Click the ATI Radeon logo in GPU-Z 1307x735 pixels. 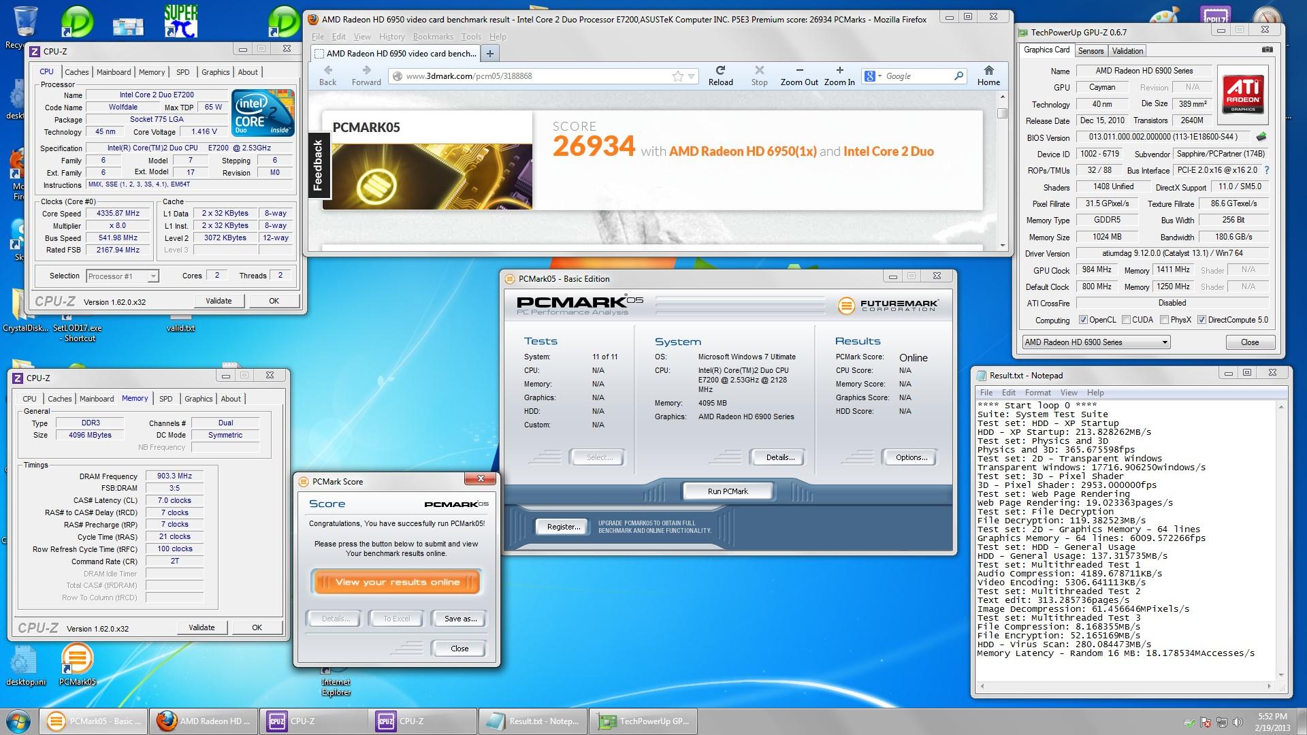[1243, 93]
